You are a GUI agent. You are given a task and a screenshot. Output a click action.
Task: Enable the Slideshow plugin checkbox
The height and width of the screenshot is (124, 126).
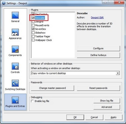(33, 32)
